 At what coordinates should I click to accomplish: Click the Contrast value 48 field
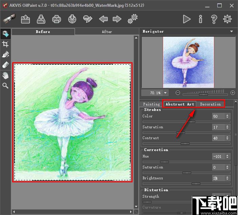(218, 138)
